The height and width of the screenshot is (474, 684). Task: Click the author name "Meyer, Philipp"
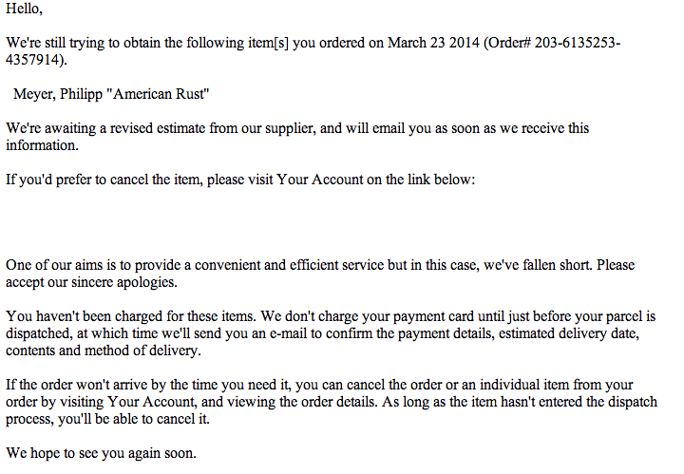58,94
